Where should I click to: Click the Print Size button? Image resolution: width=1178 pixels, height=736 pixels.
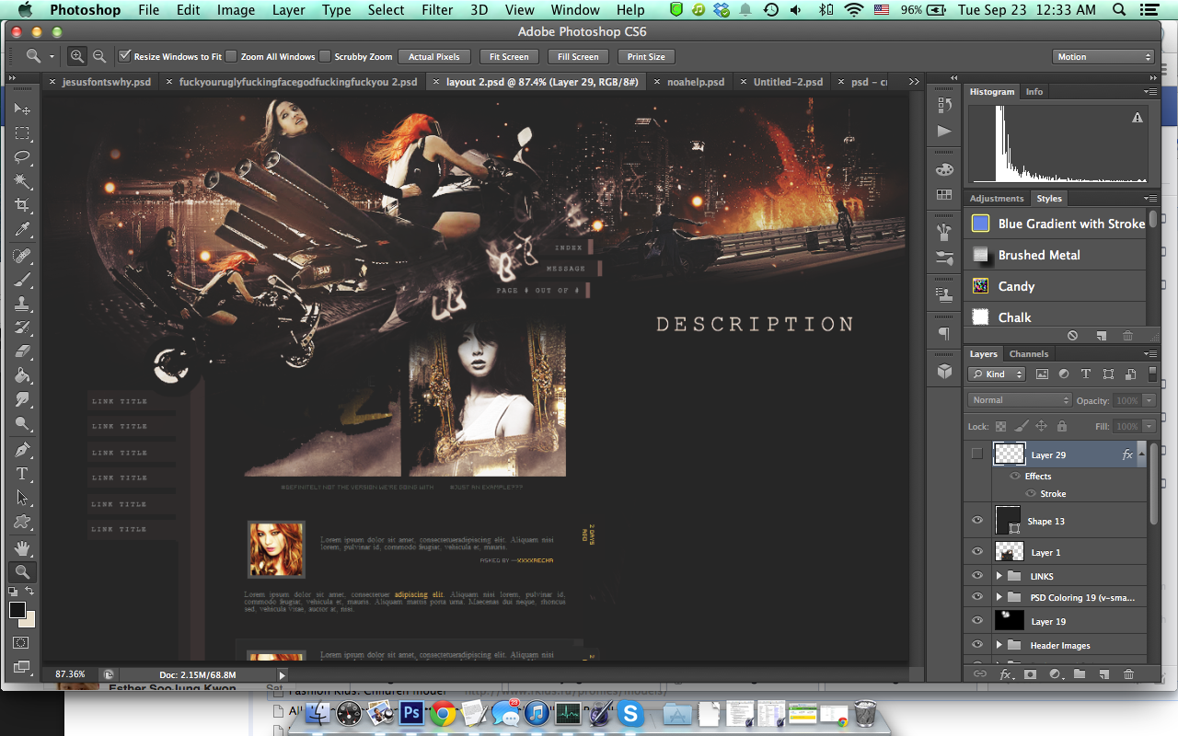(x=646, y=56)
